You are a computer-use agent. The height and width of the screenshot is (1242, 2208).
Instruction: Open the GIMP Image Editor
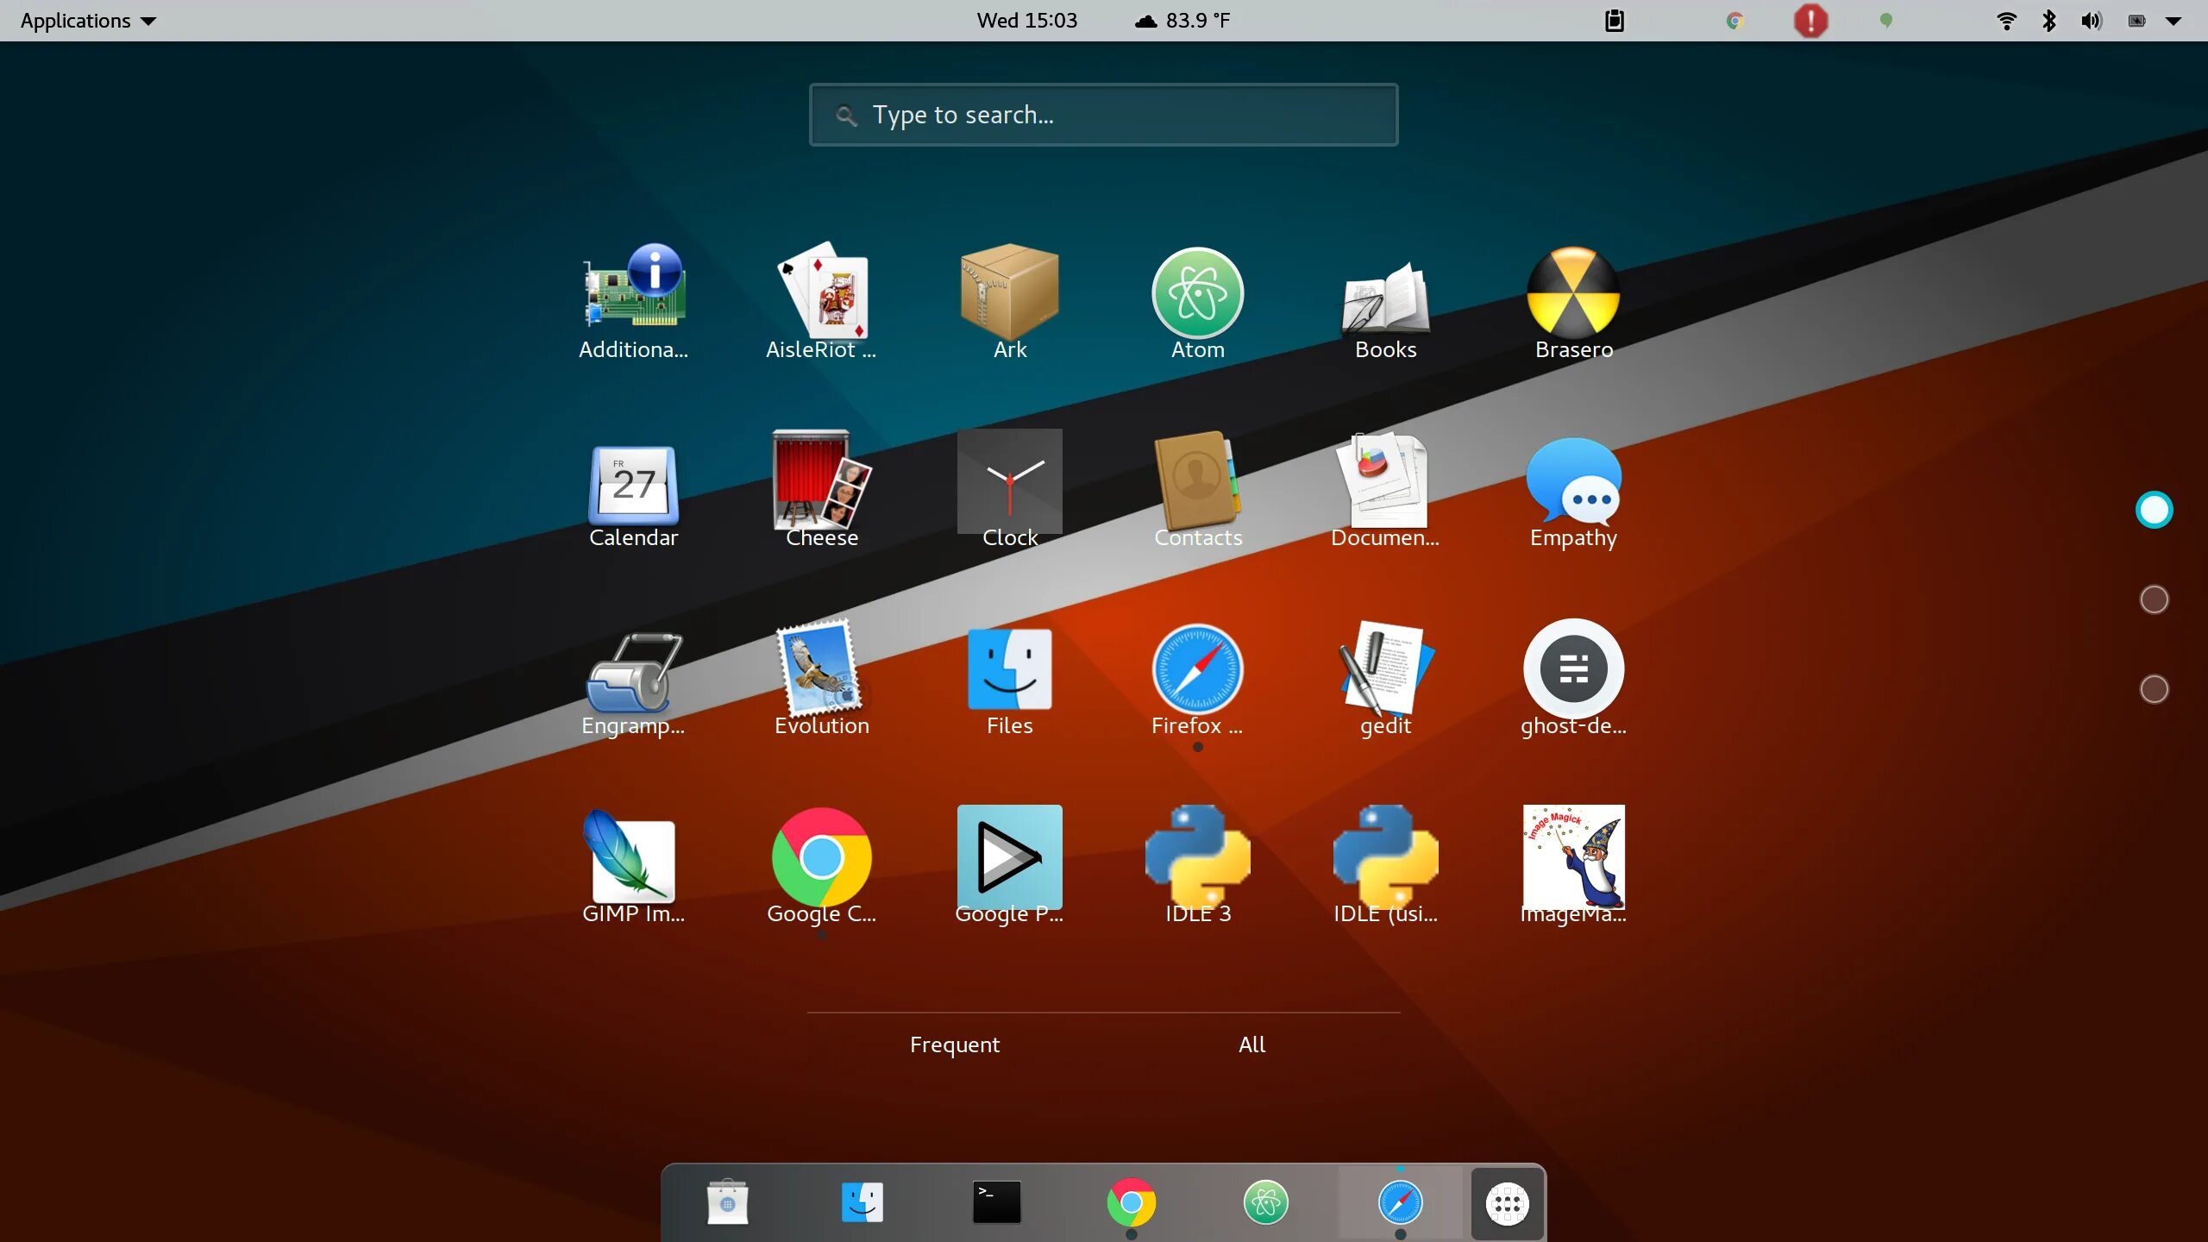[x=633, y=857]
